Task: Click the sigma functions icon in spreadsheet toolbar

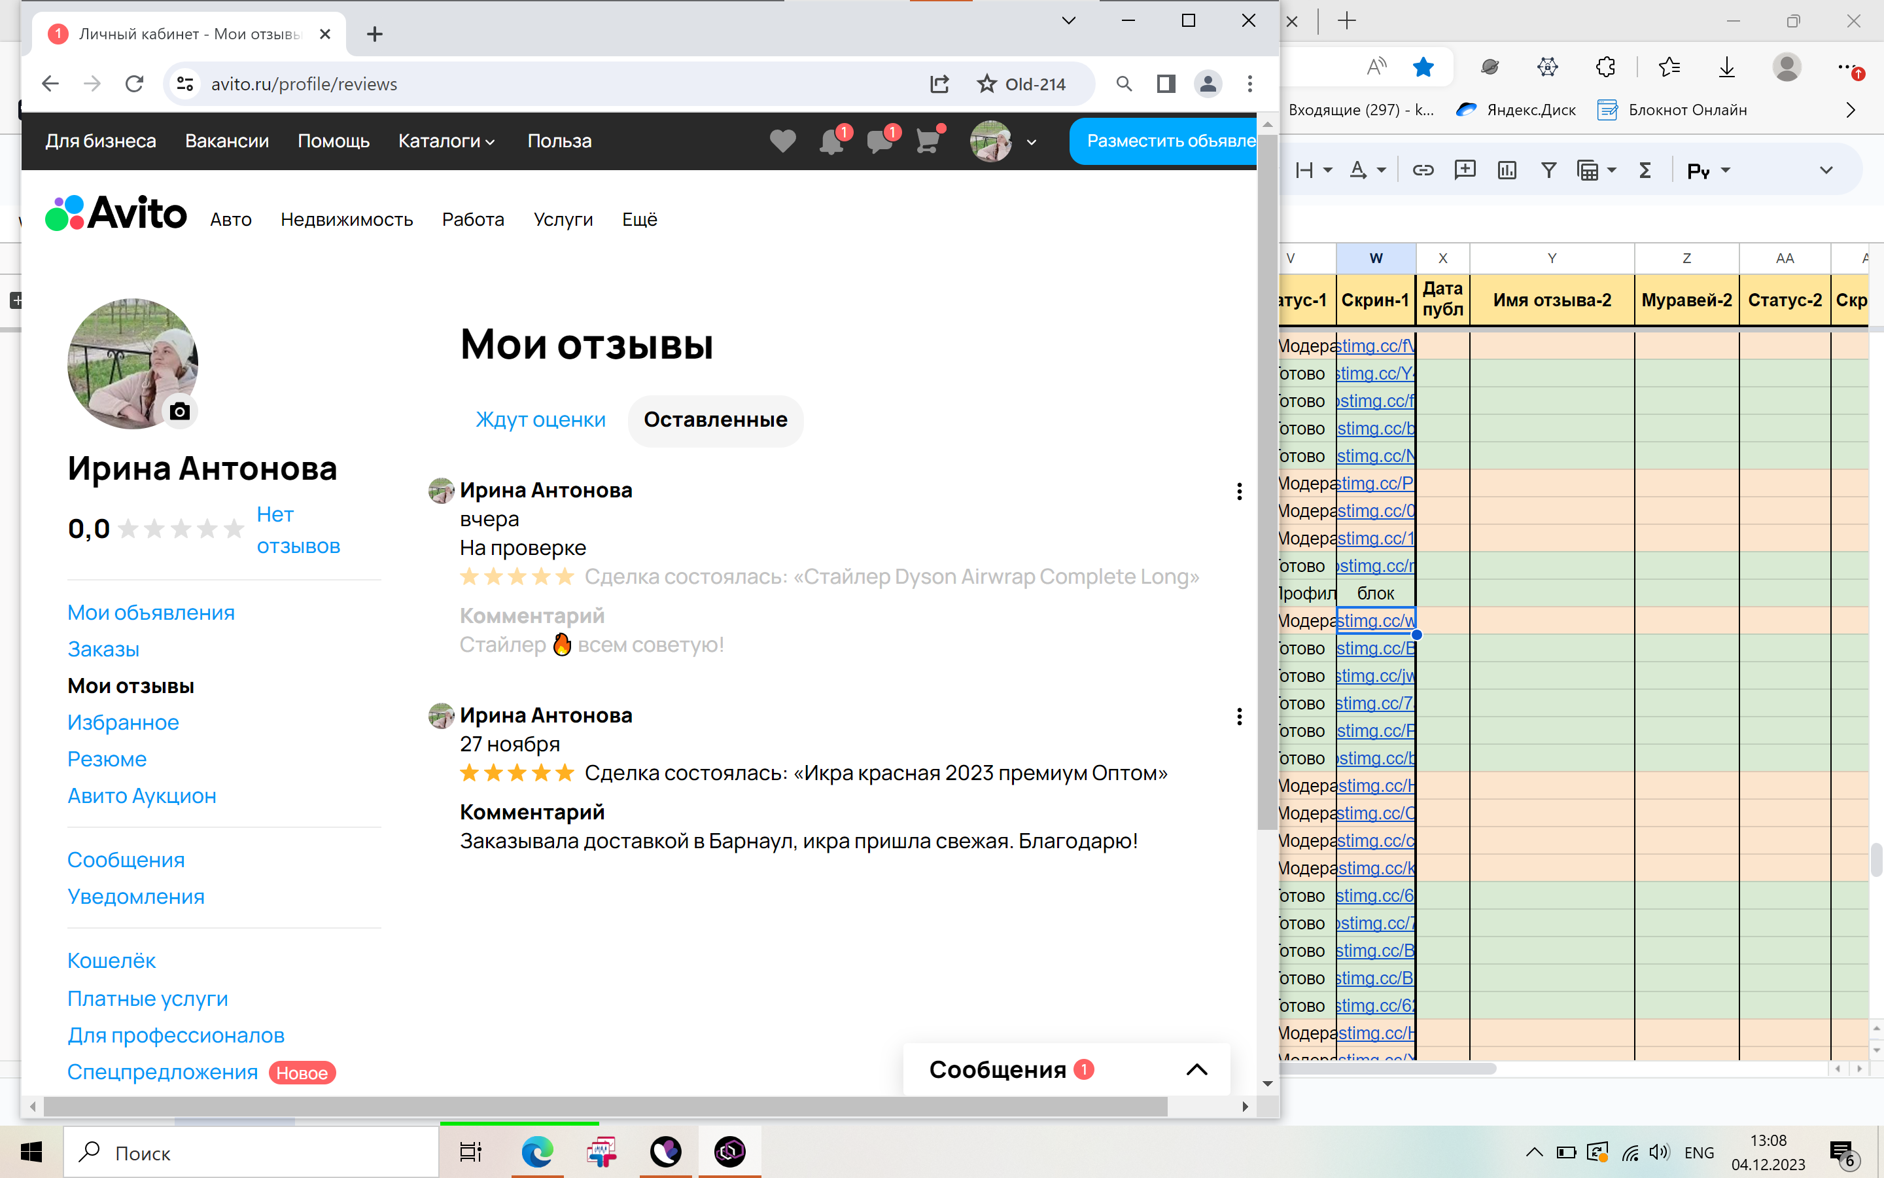Action: point(1645,170)
